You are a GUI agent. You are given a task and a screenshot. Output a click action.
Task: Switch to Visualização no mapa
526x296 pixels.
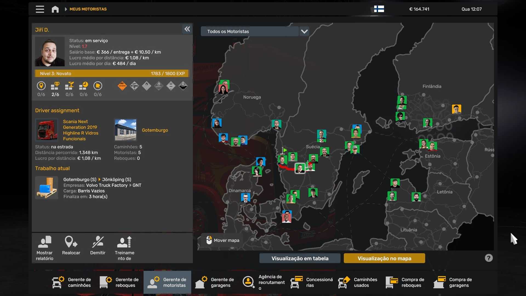(x=384, y=258)
